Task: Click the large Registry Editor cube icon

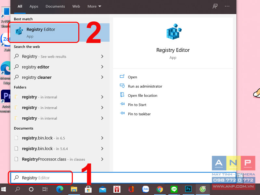Action: pos(174,32)
